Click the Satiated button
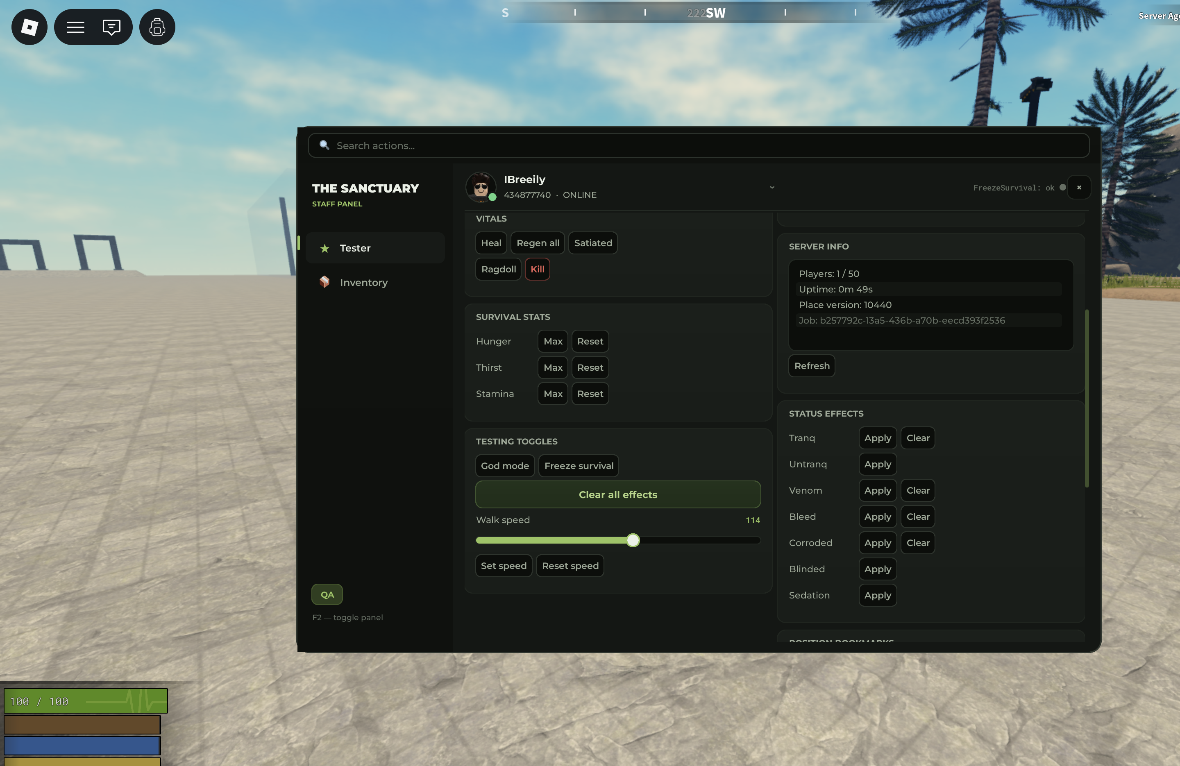Screen dimensions: 1180x766 click(593, 243)
